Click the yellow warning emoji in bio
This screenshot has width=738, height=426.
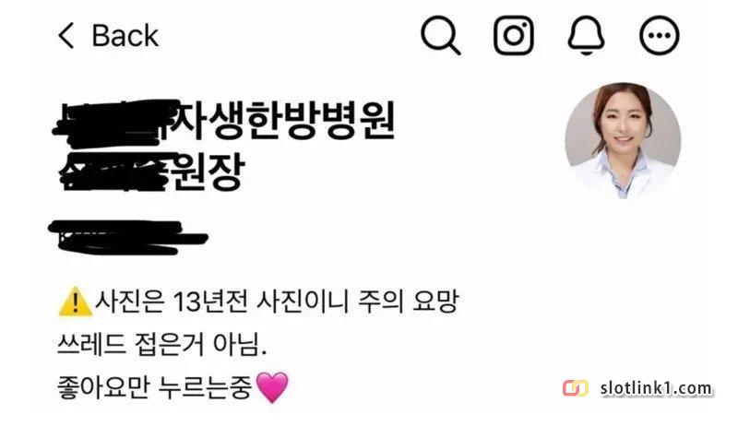[x=75, y=302]
